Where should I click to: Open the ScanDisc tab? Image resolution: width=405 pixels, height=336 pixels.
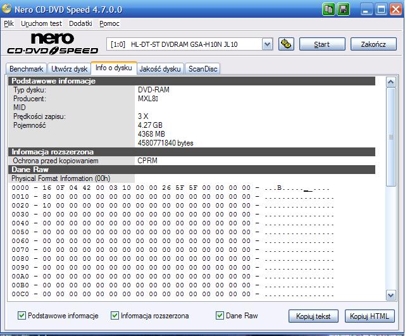pyautogui.click(x=202, y=69)
